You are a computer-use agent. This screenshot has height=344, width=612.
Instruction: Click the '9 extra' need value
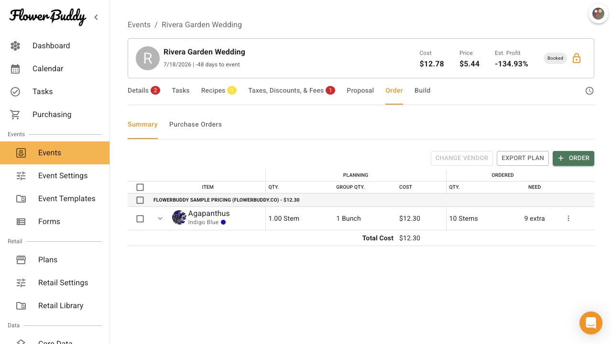pos(534,218)
